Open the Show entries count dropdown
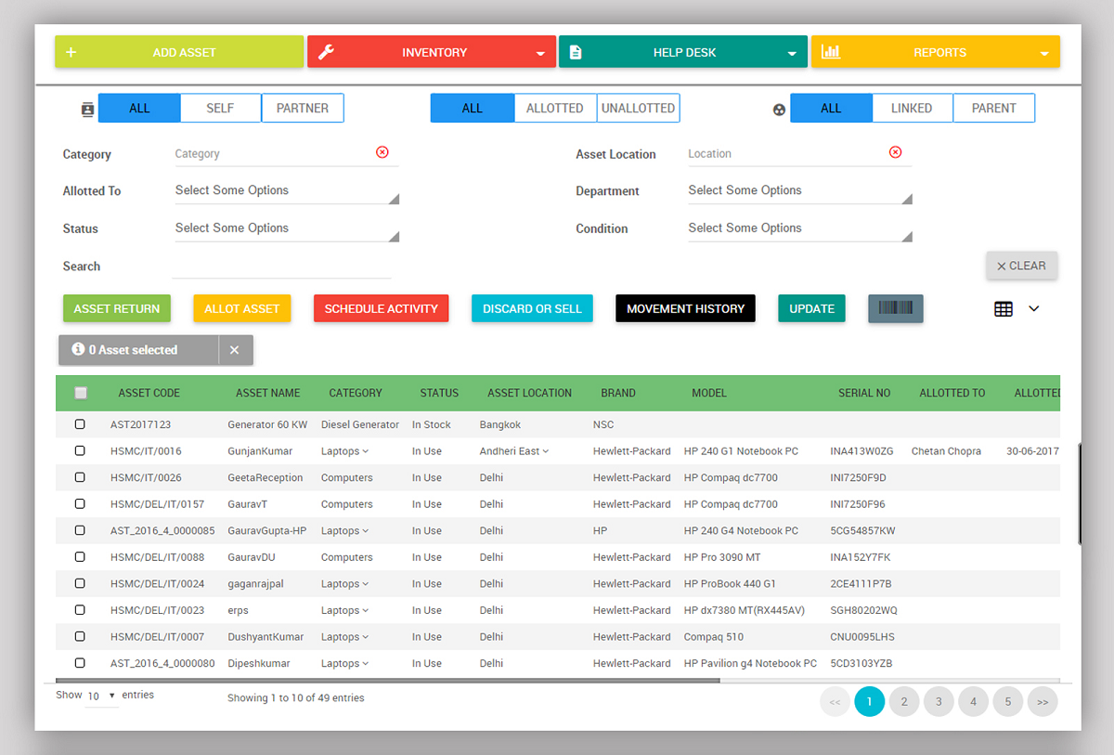 101,696
